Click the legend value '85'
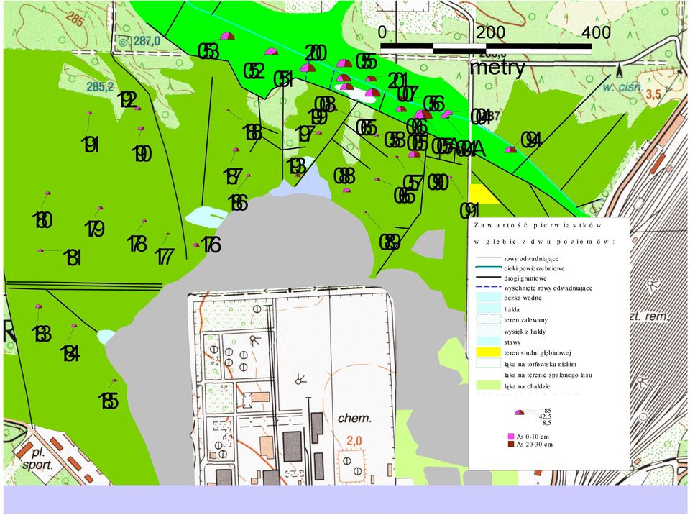 (x=548, y=411)
